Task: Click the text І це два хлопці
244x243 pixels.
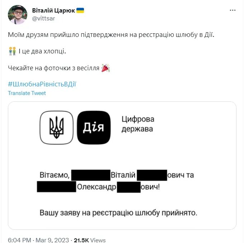Action: pyautogui.click(x=42, y=51)
